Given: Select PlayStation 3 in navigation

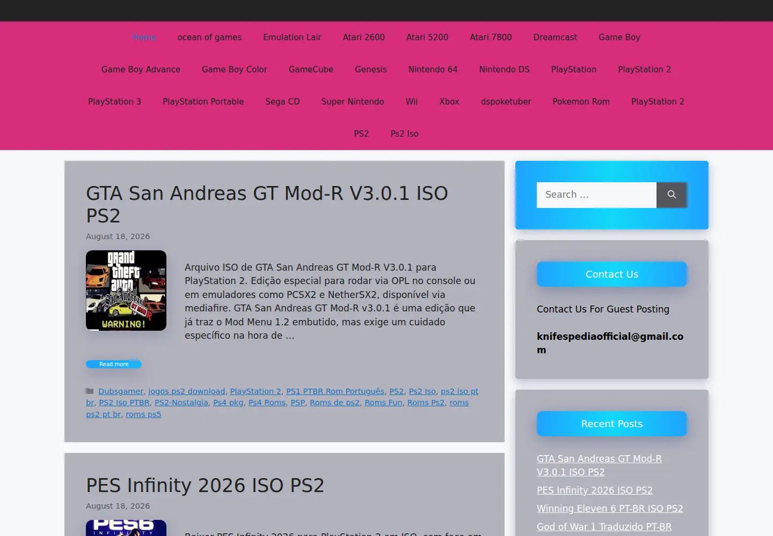Looking at the screenshot, I should pyautogui.click(x=114, y=102).
